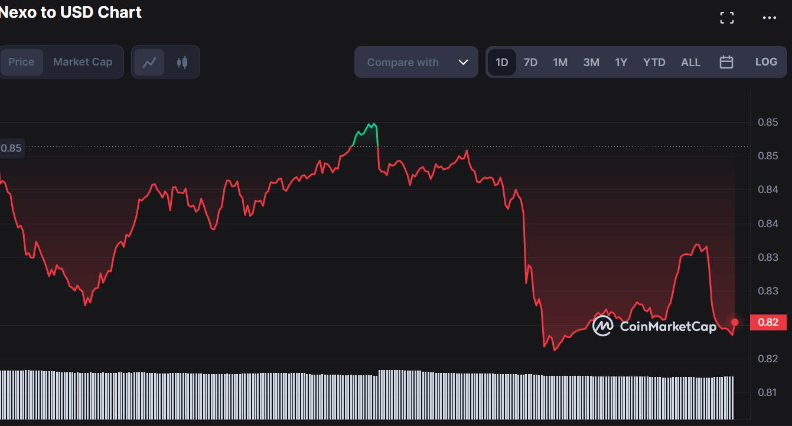View all-time chart data via ALL
792x426 pixels.
point(690,61)
